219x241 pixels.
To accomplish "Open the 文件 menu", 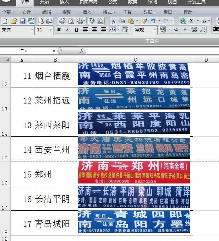I will 28,12.
